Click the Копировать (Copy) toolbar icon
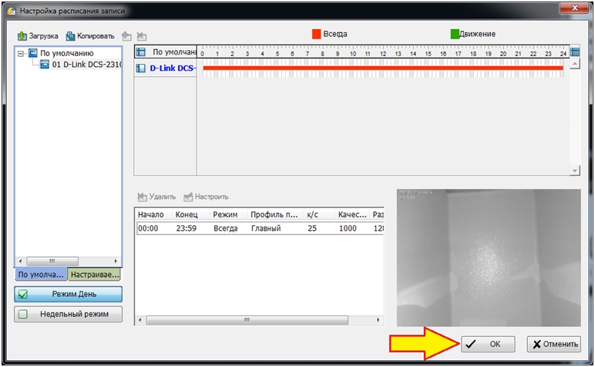Image resolution: width=595 pixels, height=367 pixels. click(x=71, y=36)
